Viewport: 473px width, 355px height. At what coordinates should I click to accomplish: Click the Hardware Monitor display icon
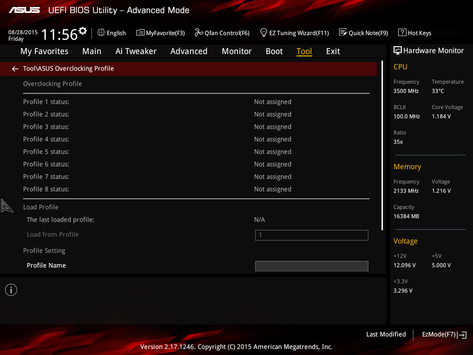coord(398,50)
